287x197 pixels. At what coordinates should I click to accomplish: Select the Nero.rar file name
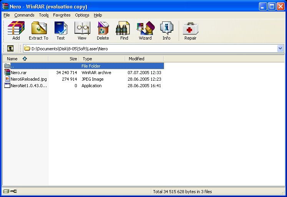click(x=19, y=73)
